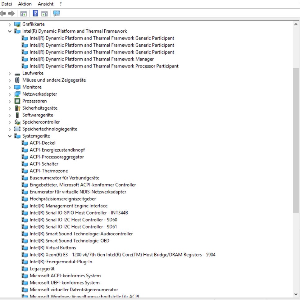Collapse the Intel Dynamic Platform and Thermal Framework node
Image resolution: width=300 pixels, height=300 pixels.
tap(10, 31)
